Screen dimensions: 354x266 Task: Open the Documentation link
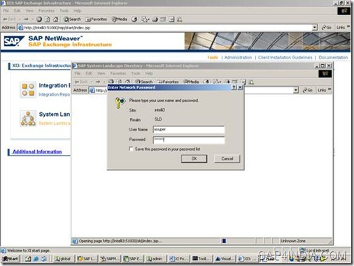pos(333,57)
